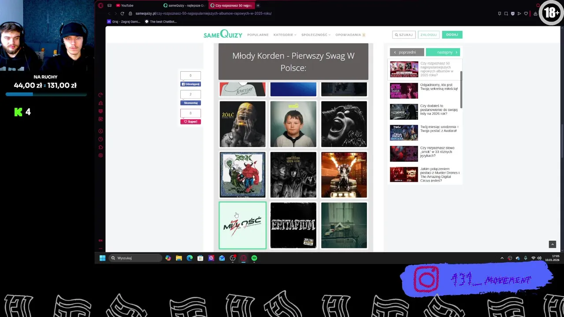The image size is (564, 317).
Task: Select the green room album cover
Action: tap(344, 225)
